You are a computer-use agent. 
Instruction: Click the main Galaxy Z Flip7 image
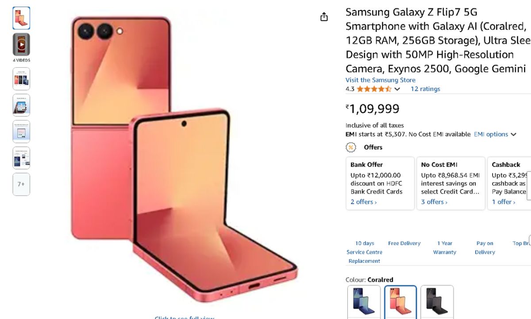[x=177, y=159]
